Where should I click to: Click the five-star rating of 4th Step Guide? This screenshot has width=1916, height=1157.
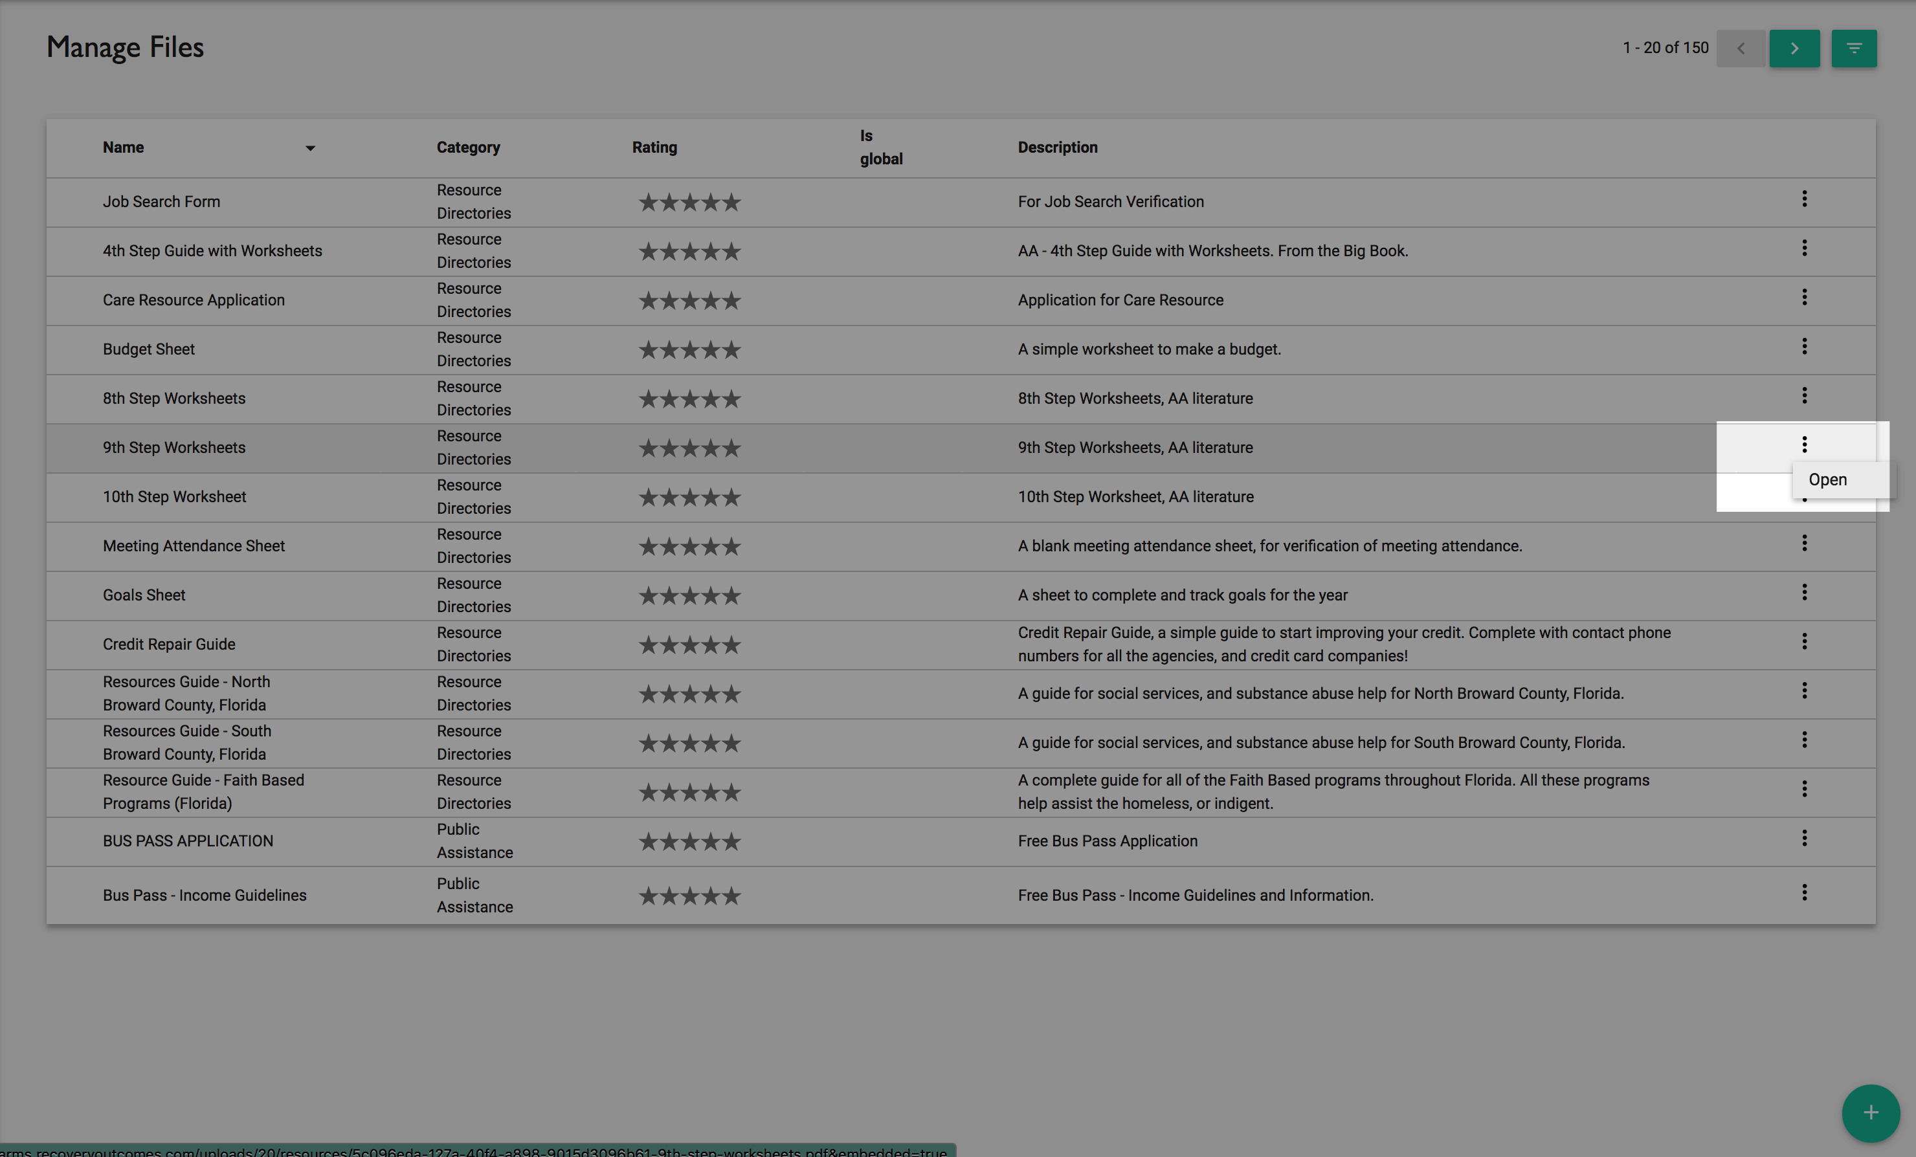690,251
